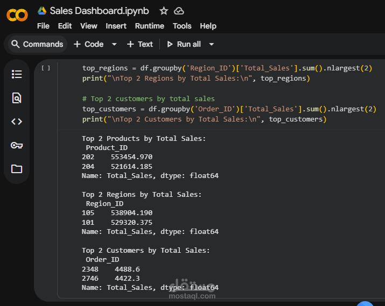The height and width of the screenshot is (306, 385).
Task: Open the File menu
Action: point(43,26)
